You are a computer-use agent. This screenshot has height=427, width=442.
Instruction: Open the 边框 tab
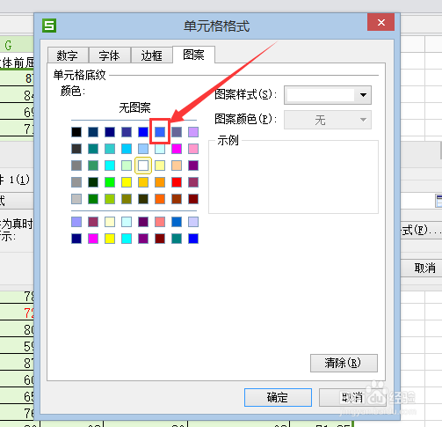[x=151, y=55]
